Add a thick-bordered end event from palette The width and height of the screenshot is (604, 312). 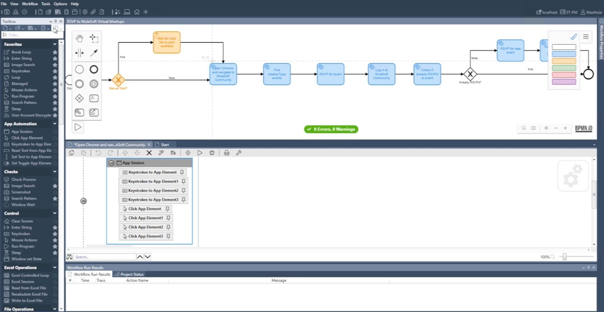point(94,69)
